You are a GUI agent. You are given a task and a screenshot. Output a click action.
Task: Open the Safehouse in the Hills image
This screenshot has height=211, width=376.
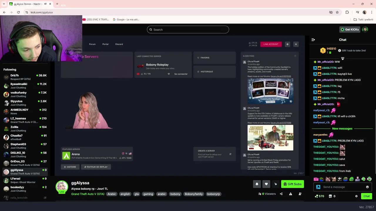(270, 138)
